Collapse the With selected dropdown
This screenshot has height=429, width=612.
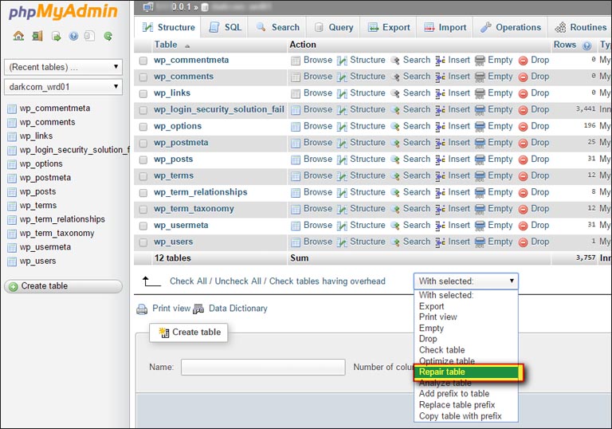point(465,281)
